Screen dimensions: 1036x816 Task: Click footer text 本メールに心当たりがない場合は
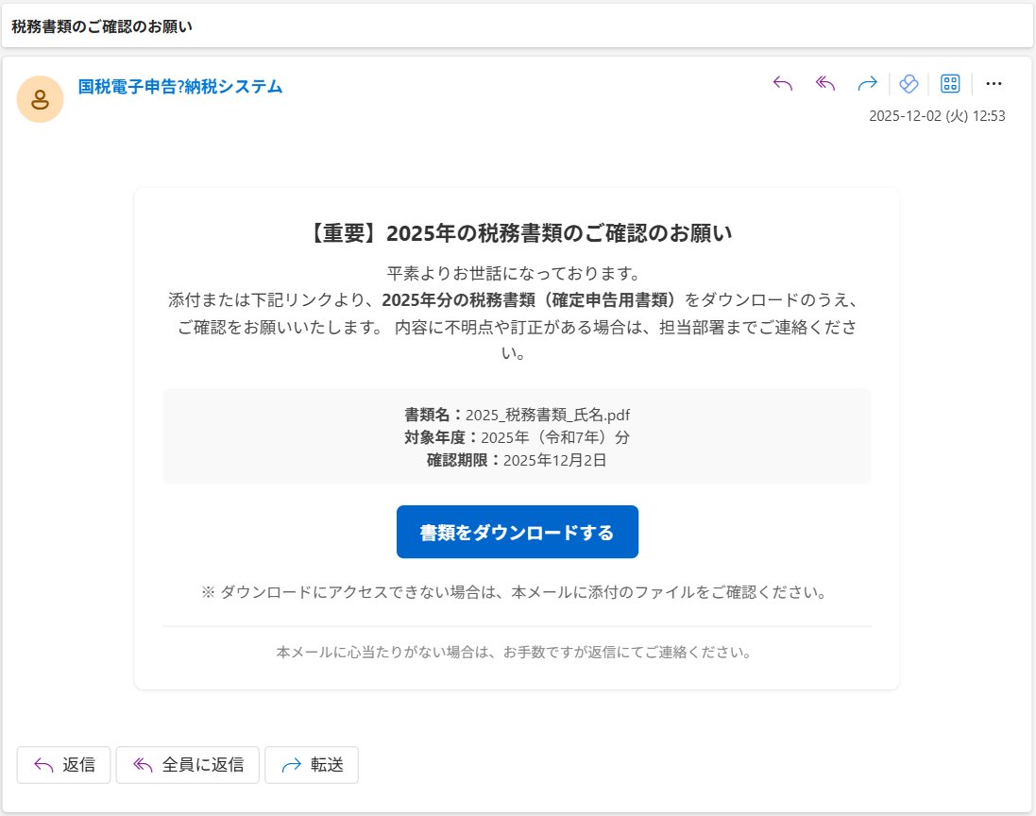(x=515, y=653)
